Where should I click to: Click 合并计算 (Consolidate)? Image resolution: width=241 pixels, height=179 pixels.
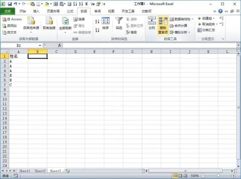point(179,26)
